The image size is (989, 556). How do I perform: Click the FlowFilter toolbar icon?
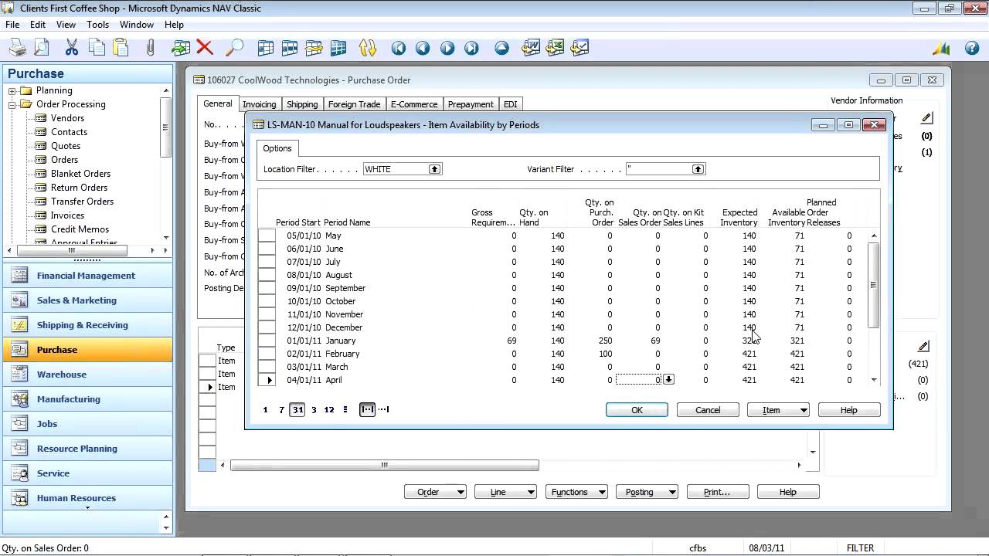(x=338, y=48)
